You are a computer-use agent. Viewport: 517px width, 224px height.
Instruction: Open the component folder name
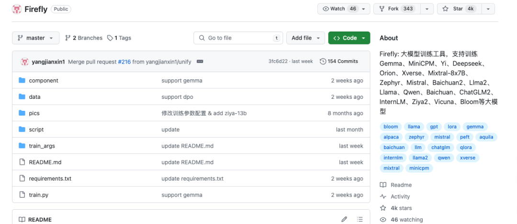point(44,81)
